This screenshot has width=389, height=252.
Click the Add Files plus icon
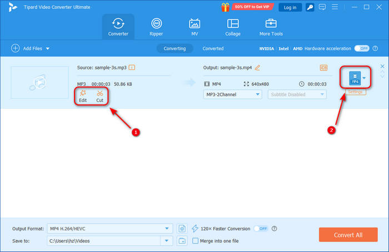(16, 48)
